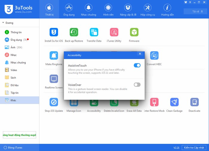Click the Accessibility tool icon
The image size is (209, 151).
pos(94,103)
